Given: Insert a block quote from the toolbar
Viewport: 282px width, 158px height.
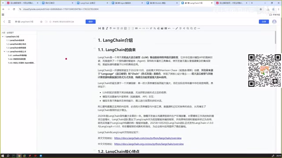Looking at the screenshot, I should [136, 28].
